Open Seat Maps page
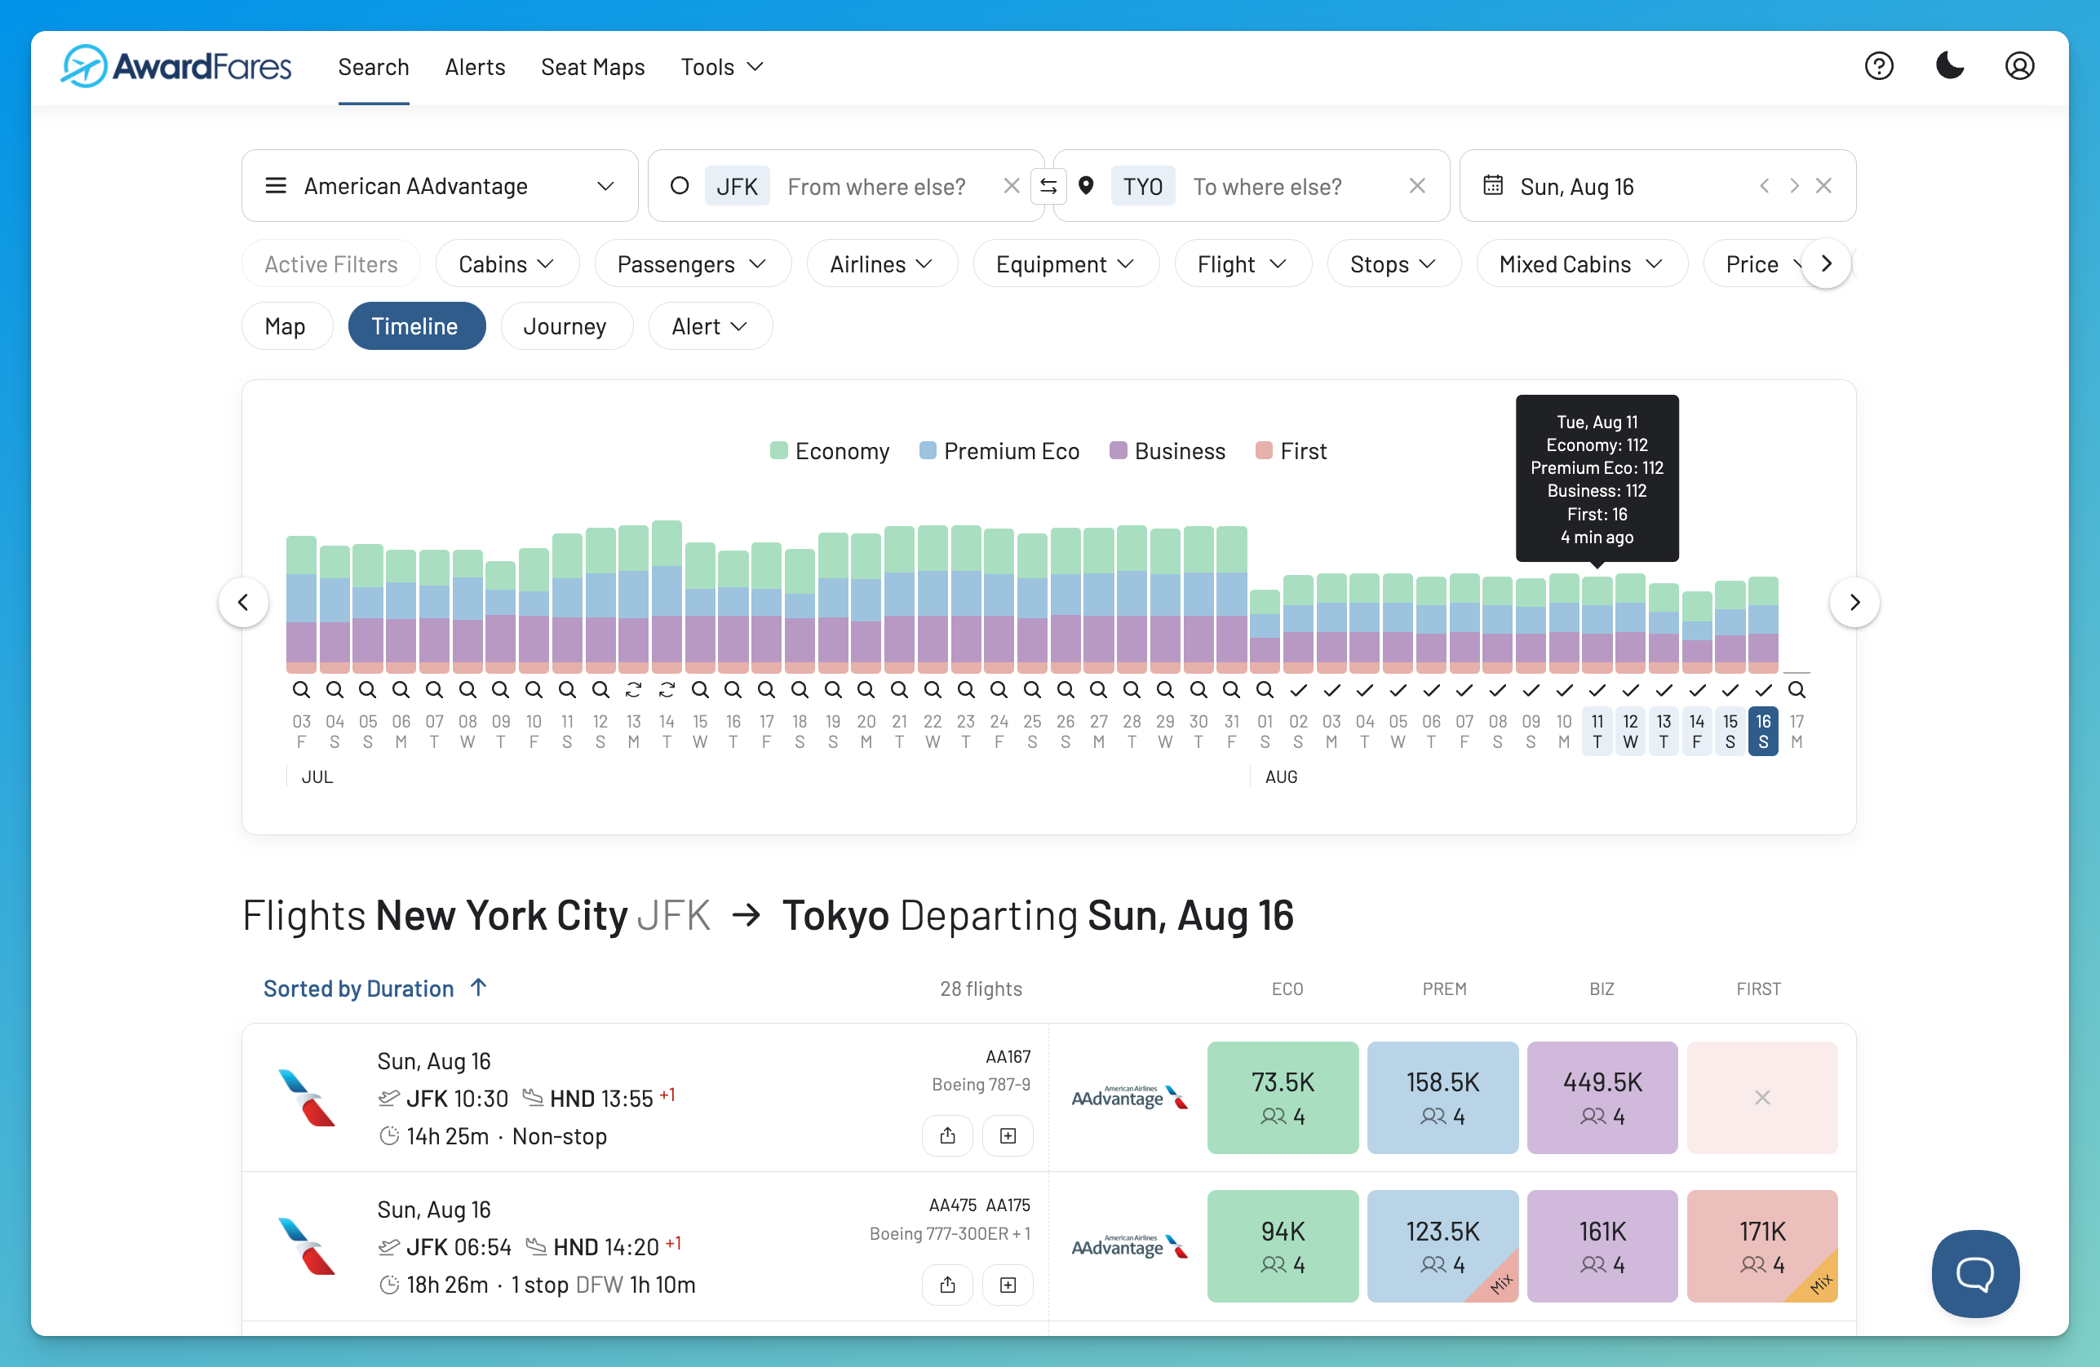This screenshot has width=2100, height=1367. pos(593,67)
